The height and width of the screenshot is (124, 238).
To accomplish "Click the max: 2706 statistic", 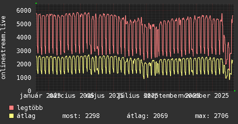I will click(212, 116).
